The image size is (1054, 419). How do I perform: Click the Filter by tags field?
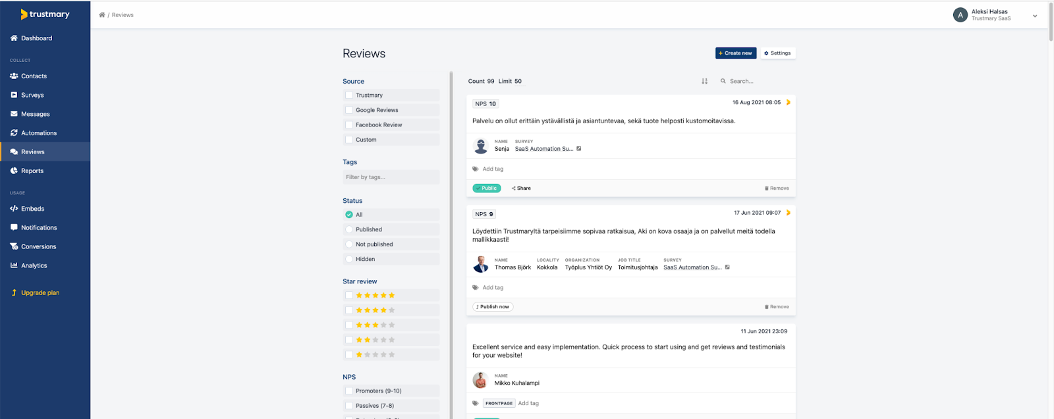[391, 177]
